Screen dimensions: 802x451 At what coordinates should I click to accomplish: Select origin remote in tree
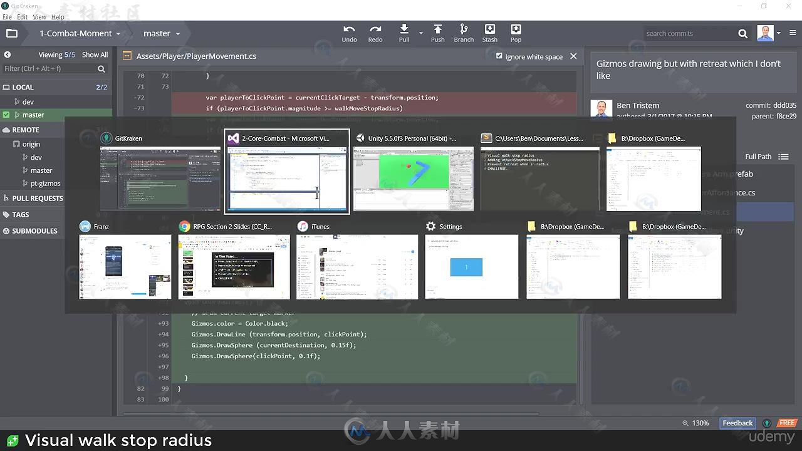(x=31, y=144)
